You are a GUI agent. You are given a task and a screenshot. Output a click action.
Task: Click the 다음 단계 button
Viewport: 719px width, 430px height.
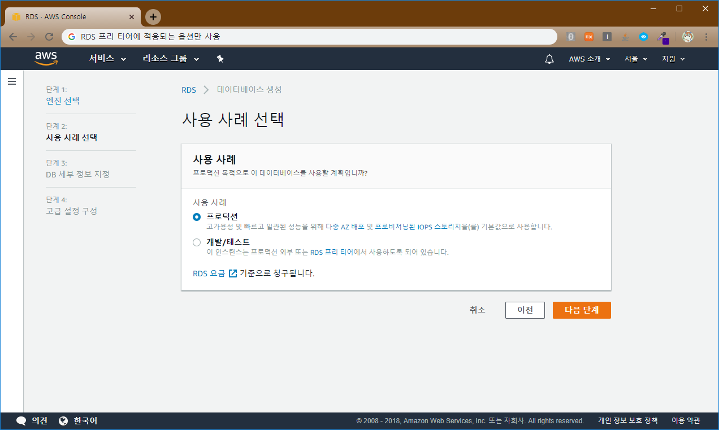click(582, 310)
